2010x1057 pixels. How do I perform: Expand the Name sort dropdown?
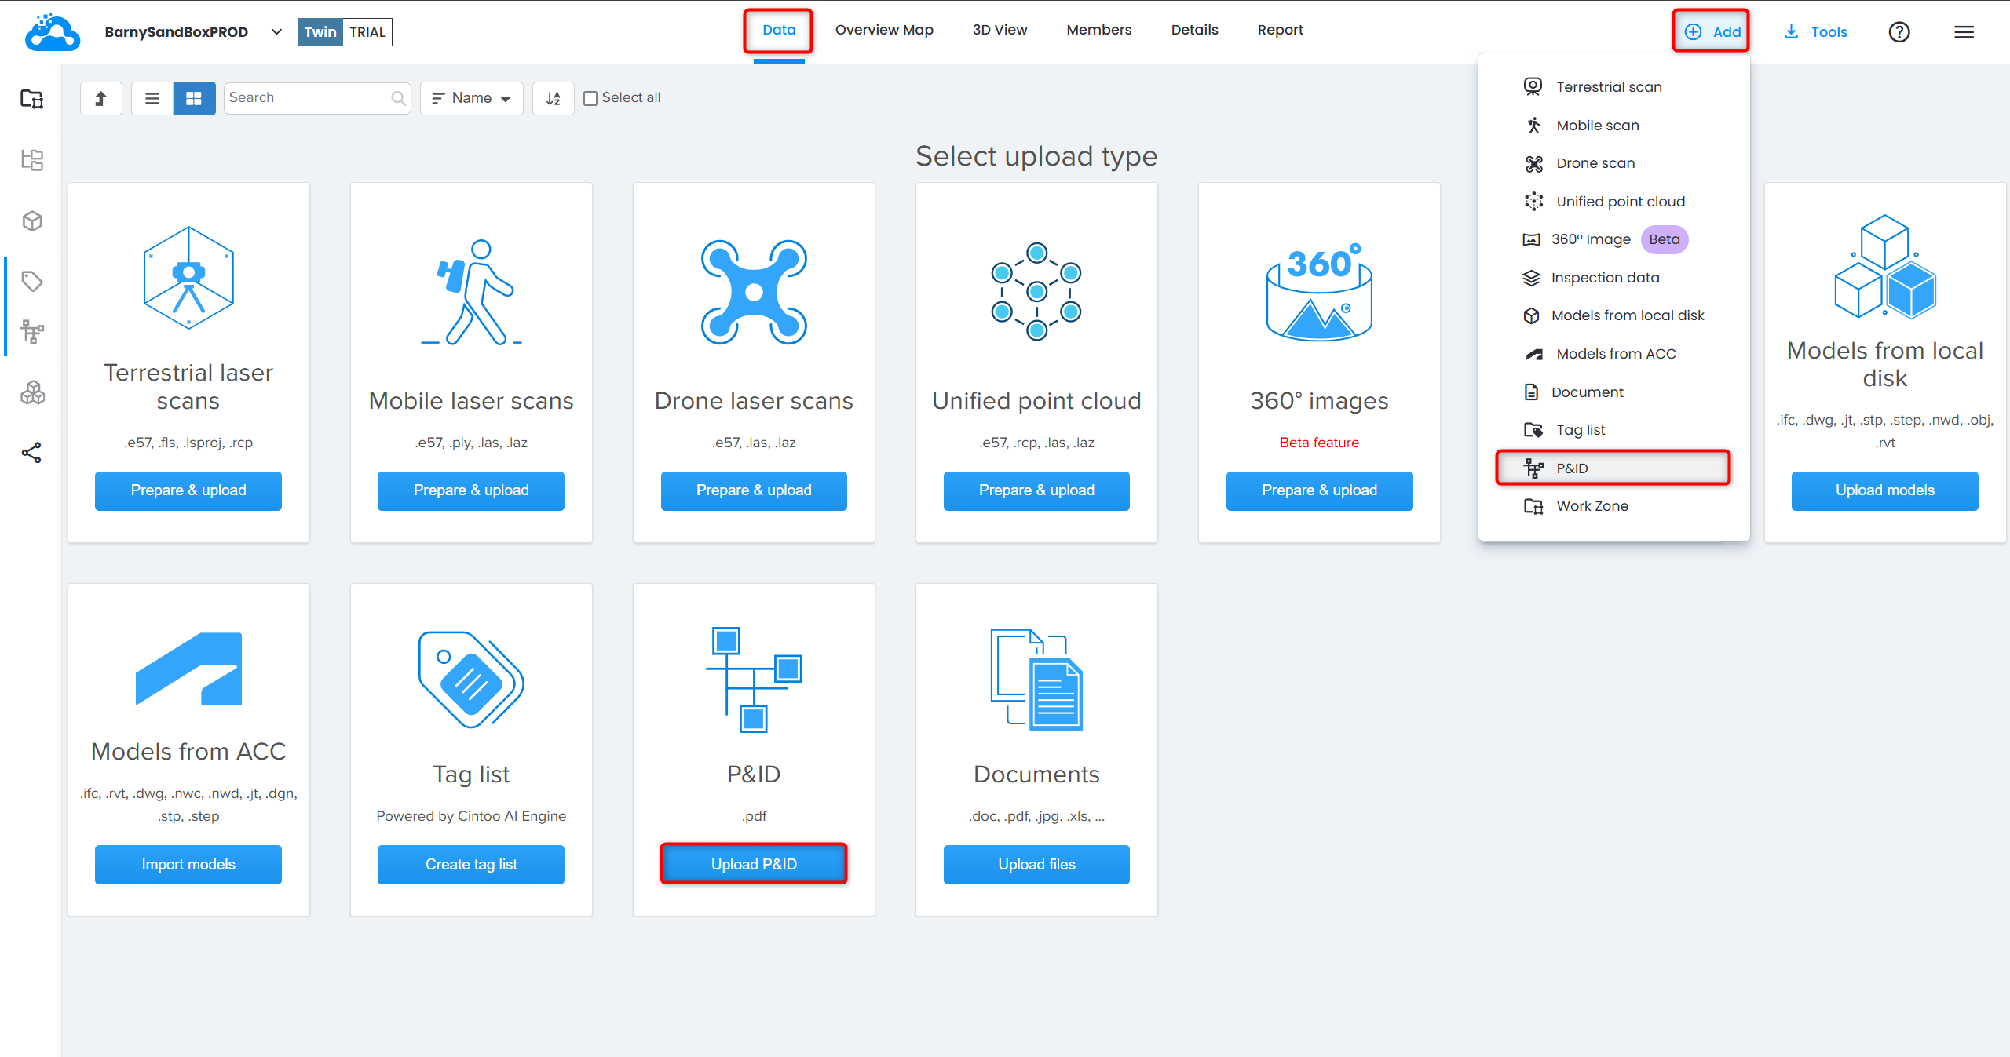tap(472, 98)
